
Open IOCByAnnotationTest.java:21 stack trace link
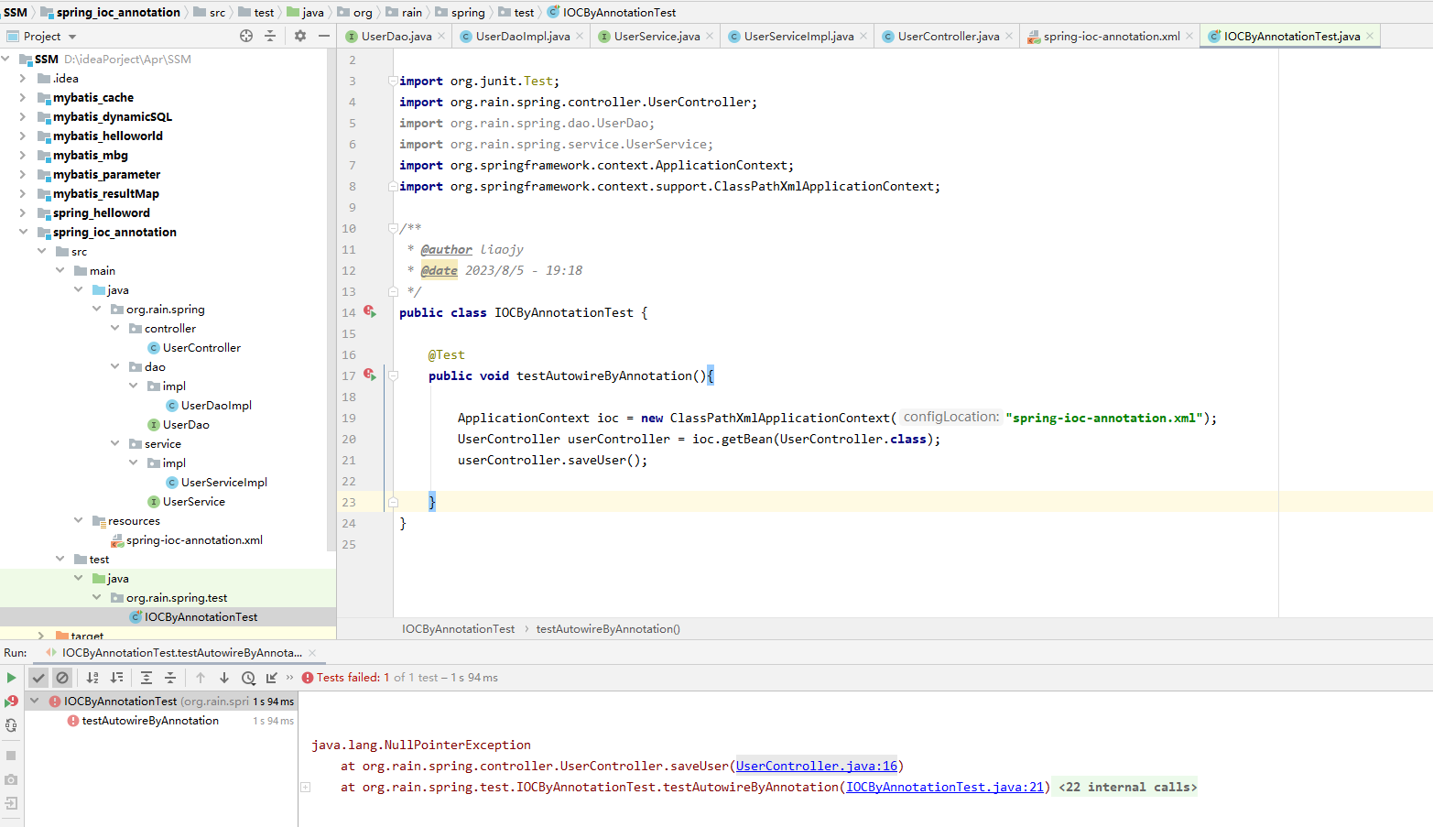click(x=945, y=787)
